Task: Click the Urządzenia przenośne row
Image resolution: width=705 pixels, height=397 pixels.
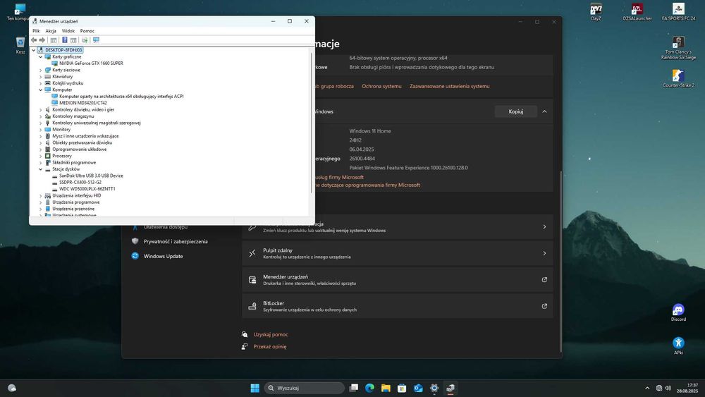Action: coord(73,209)
